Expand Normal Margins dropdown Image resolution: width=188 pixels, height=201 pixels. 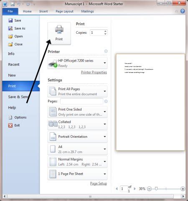pos(77,162)
